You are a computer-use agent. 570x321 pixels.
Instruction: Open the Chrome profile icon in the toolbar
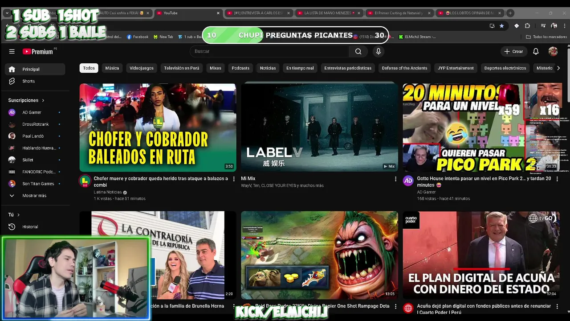pos(554,26)
